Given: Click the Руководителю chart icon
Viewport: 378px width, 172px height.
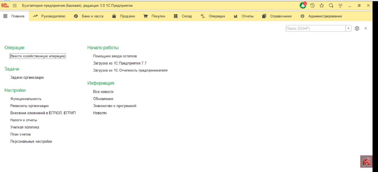Looking at the screenshot, I should [x=35, y=16].
